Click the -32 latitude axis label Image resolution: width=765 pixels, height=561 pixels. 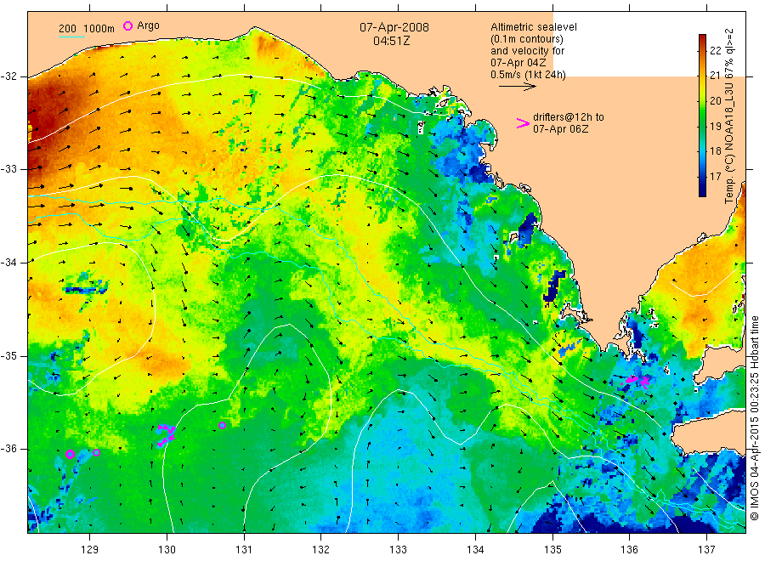pos(8,76)
